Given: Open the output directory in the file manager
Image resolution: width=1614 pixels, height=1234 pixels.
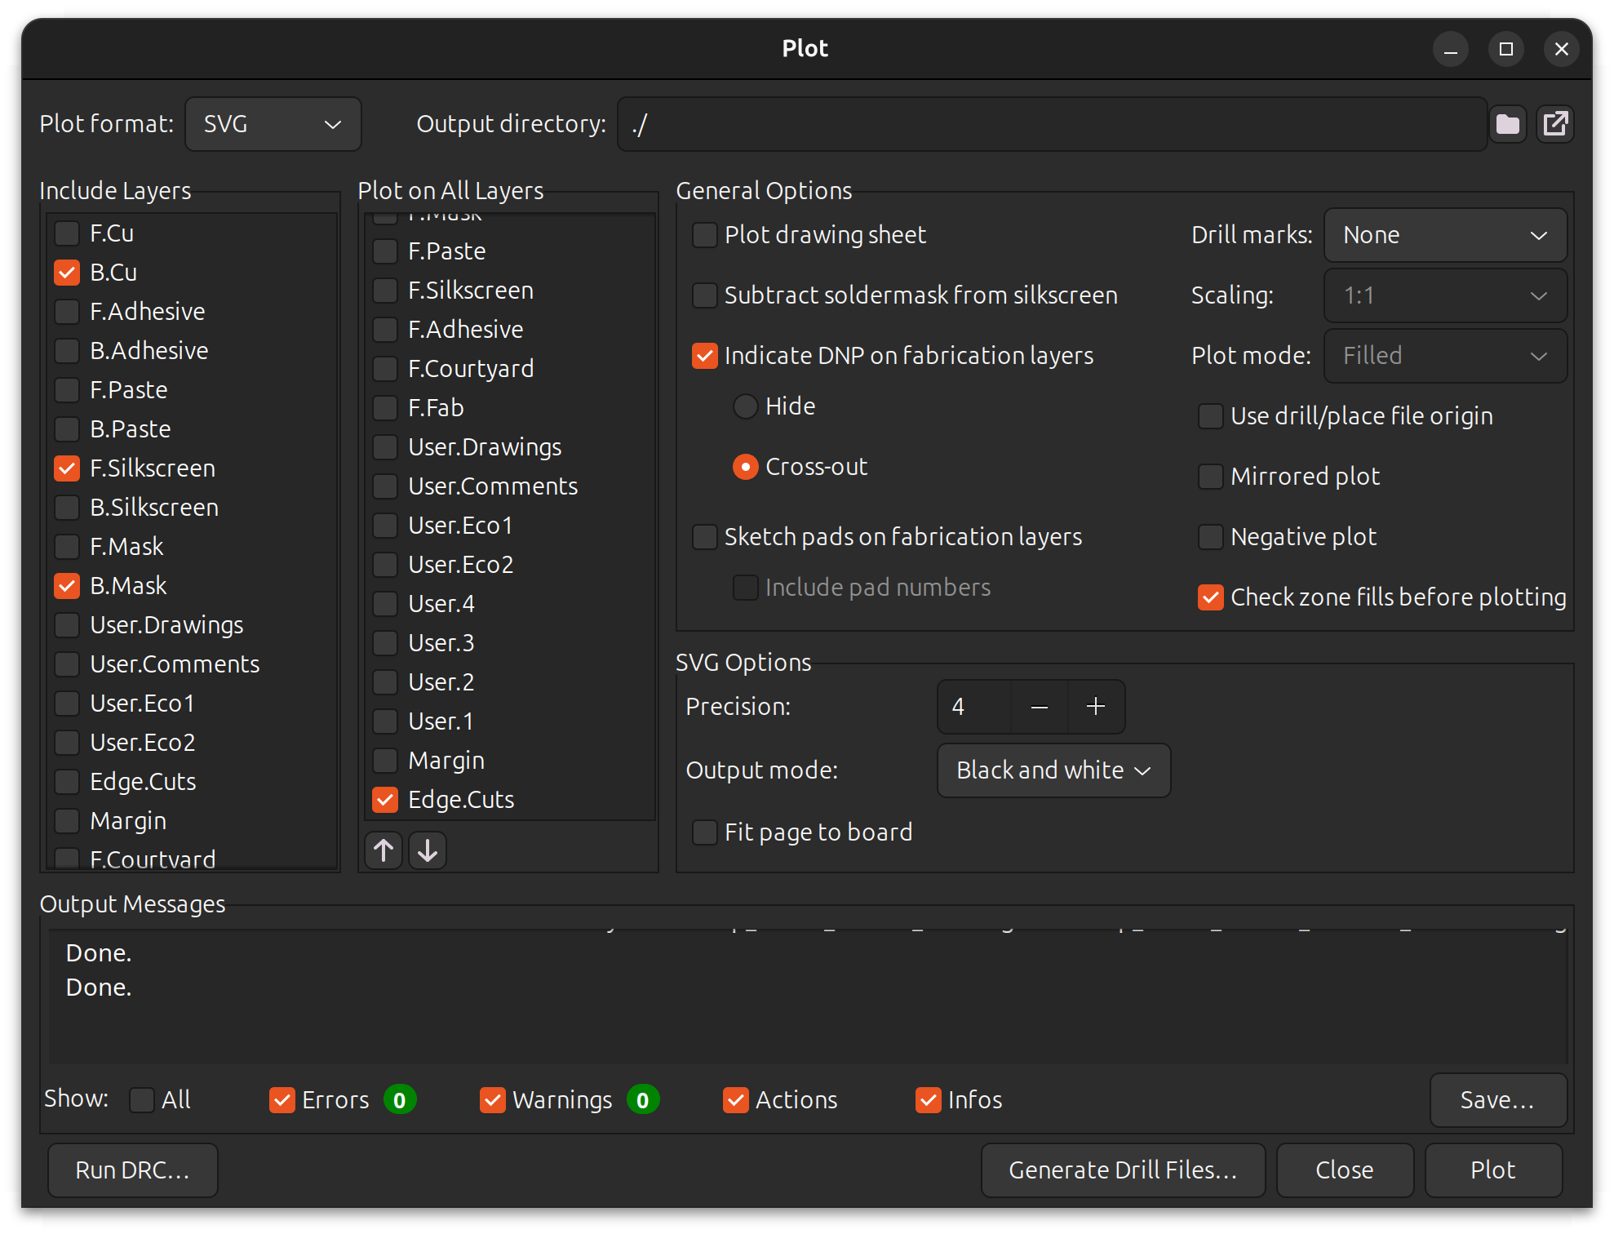Looking at the screenshot, I should pyautogui.click(x=1555, y=124).
